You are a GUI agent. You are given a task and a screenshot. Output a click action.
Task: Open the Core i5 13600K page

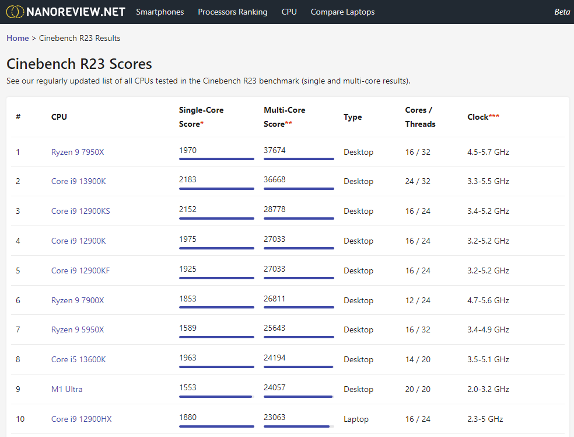78,360
